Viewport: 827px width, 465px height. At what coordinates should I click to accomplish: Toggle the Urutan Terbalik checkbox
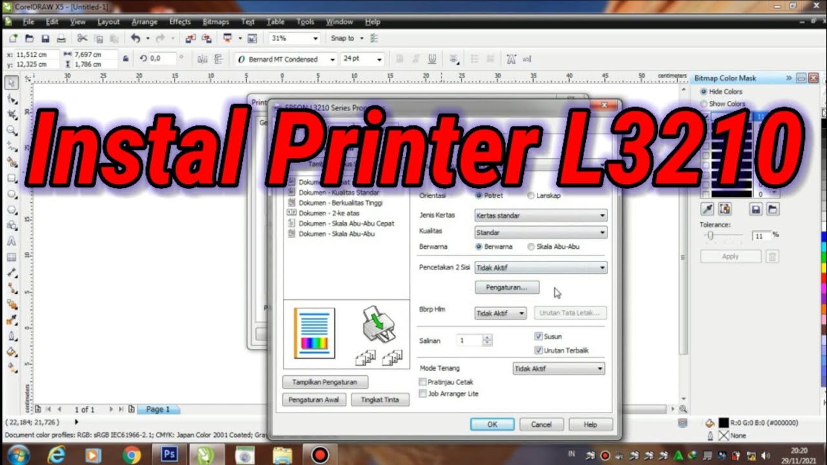click(x=538, y=350)
